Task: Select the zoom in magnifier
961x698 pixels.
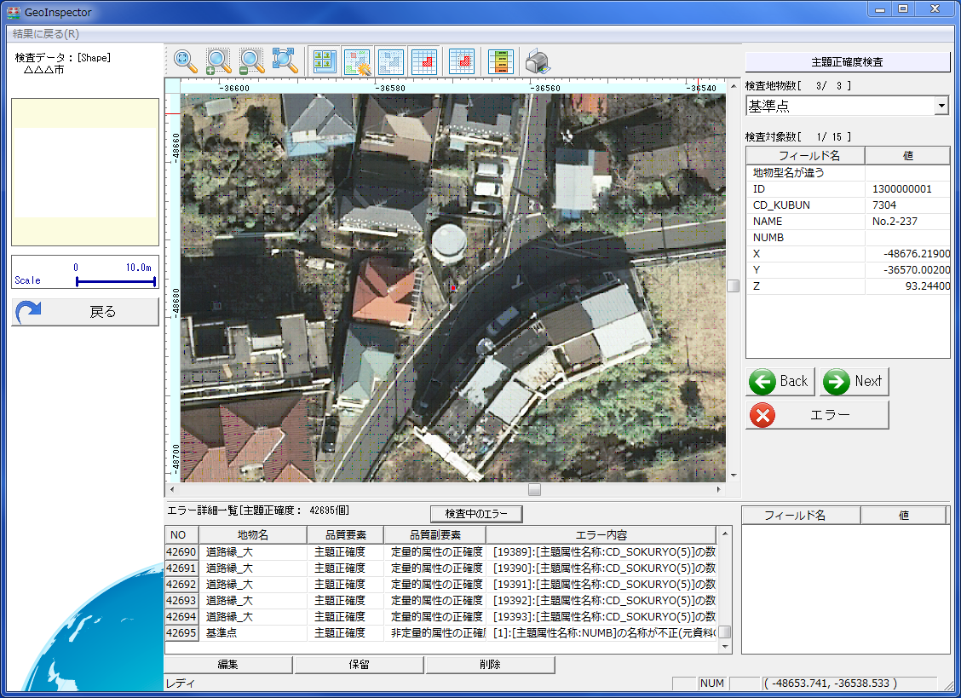Action: point(218,61)
